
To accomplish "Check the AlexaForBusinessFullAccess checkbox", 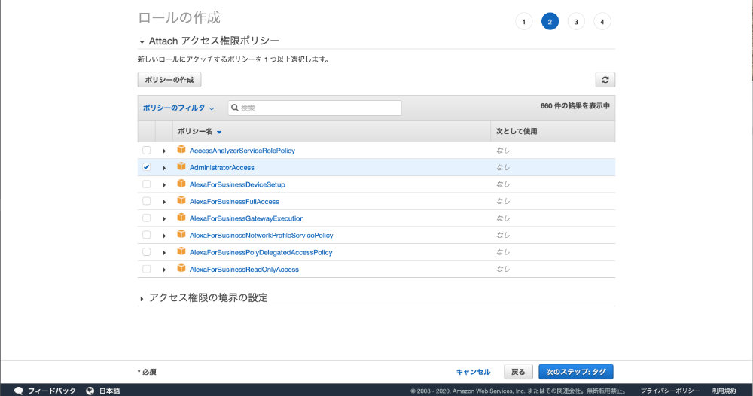I will coord(147,201).
